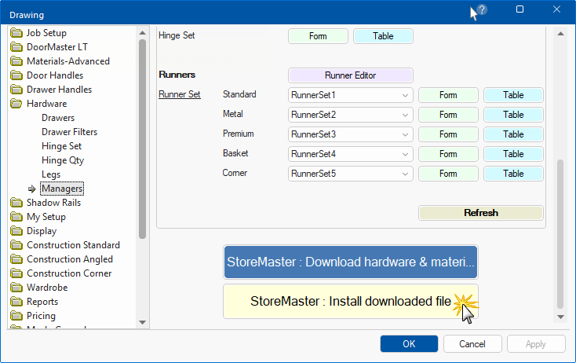Click StoreMaster Install downloaded file button
The width and height of the screenshot is (576, 363).
[x=350, y=301]
